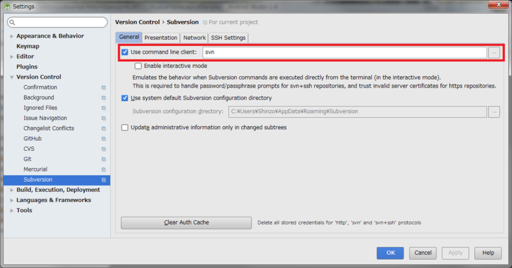Switch to the General tab
The height and width of the screenshot is (268, 512).
pos(129,37)
